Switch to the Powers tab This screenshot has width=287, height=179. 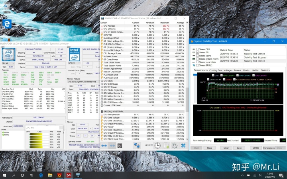click(x=238, y=70)
